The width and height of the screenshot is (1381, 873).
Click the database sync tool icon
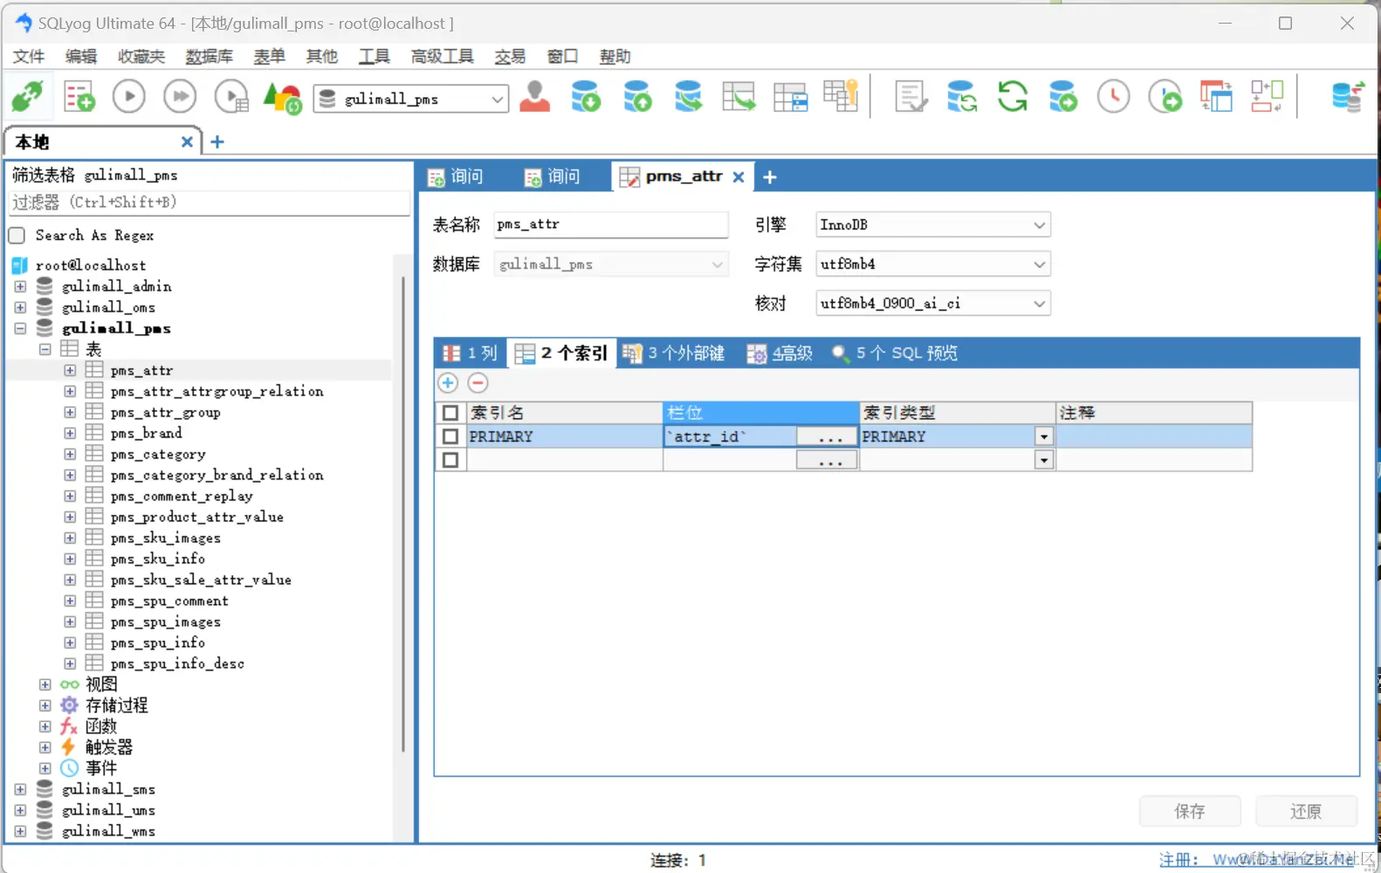[x=962, y=96]
